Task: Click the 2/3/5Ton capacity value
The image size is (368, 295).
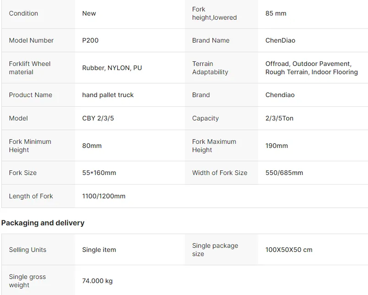Action: coord(279,118)
